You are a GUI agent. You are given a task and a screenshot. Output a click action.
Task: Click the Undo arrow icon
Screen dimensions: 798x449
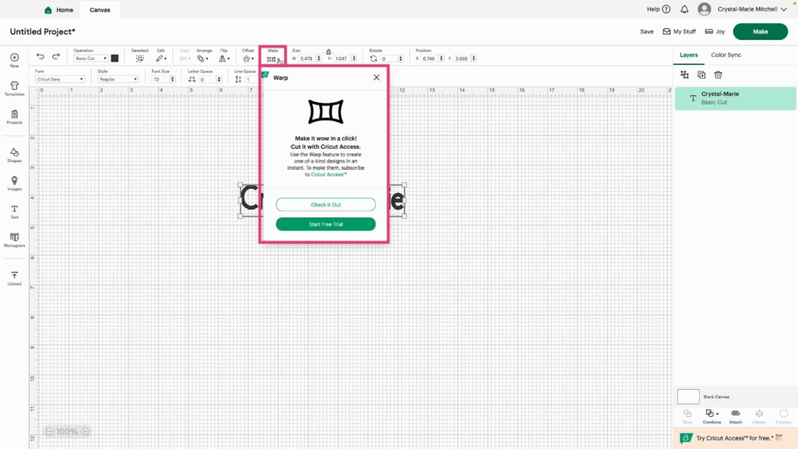click(x=41, y=56)
